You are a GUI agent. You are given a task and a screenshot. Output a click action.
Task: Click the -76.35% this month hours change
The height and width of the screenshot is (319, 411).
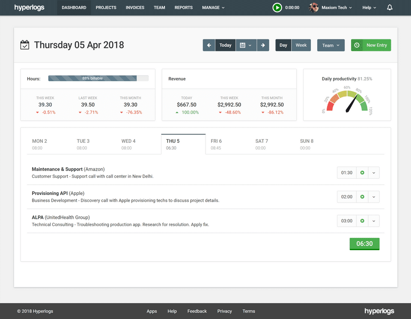click(131, 112)
